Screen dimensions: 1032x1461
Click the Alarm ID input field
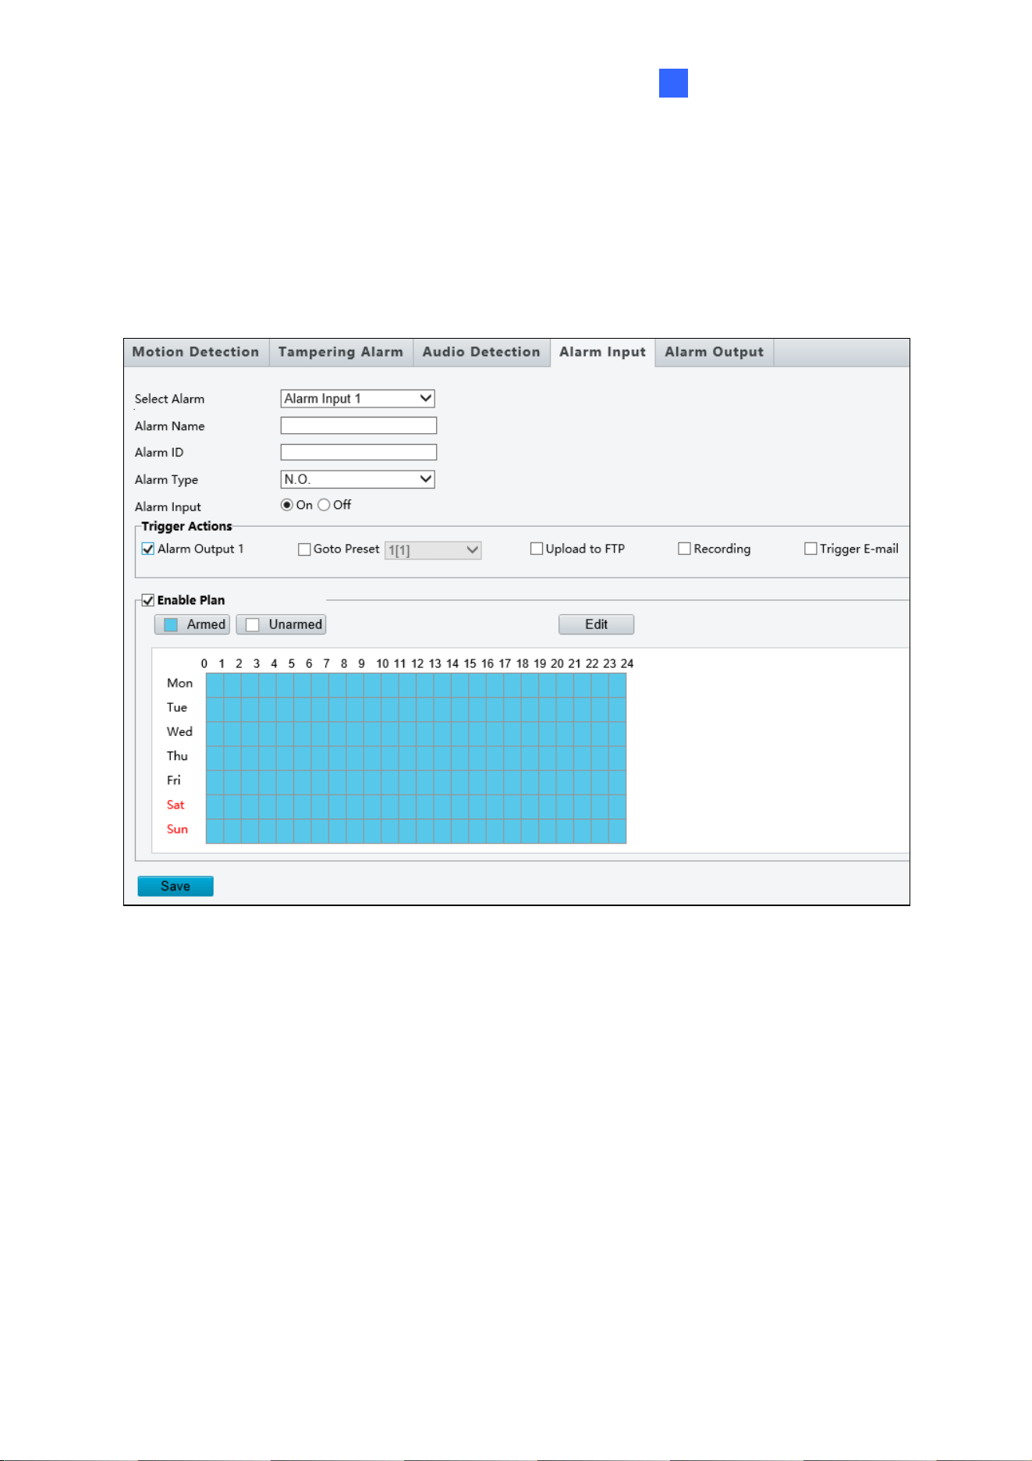tap(359, 452)
